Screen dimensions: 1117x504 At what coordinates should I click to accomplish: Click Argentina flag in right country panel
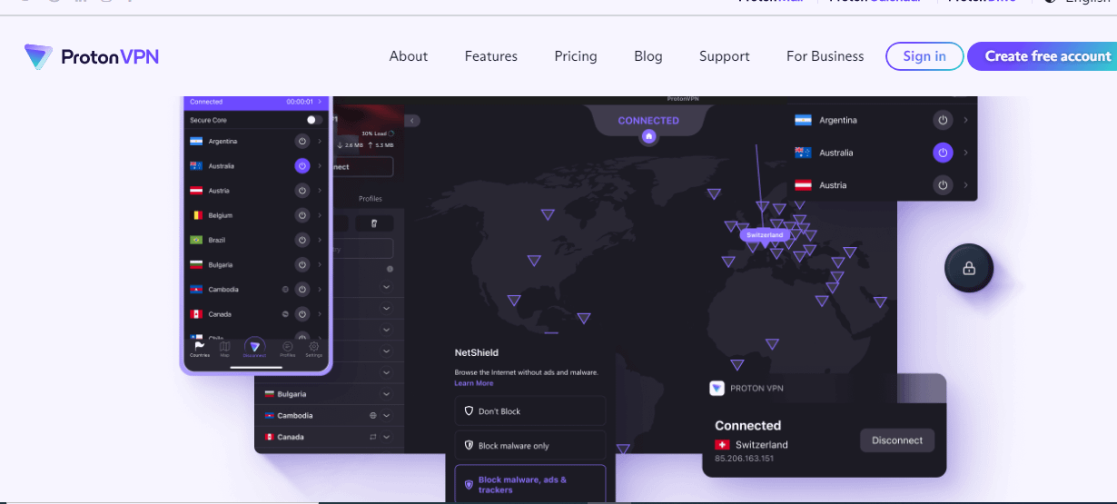pos(803,120)
